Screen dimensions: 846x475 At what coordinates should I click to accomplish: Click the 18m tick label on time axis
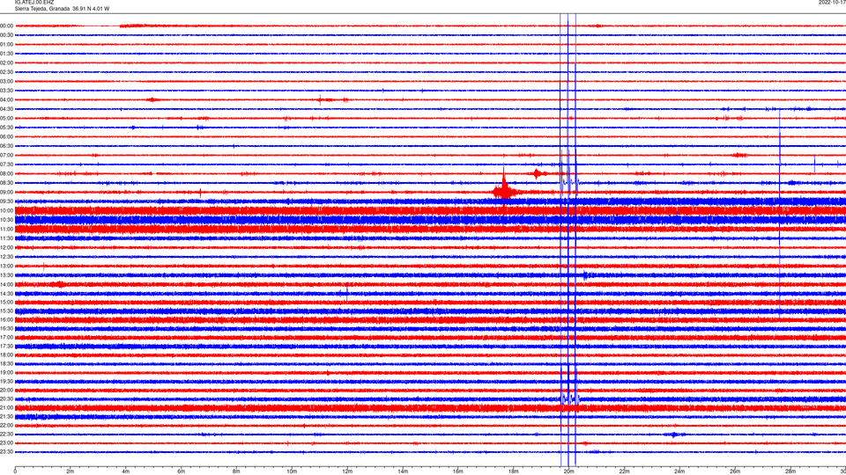(x=514, y=471)
